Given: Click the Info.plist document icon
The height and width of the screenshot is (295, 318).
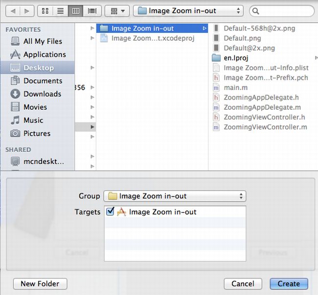Looking at the screenshot, I should 216,68.
